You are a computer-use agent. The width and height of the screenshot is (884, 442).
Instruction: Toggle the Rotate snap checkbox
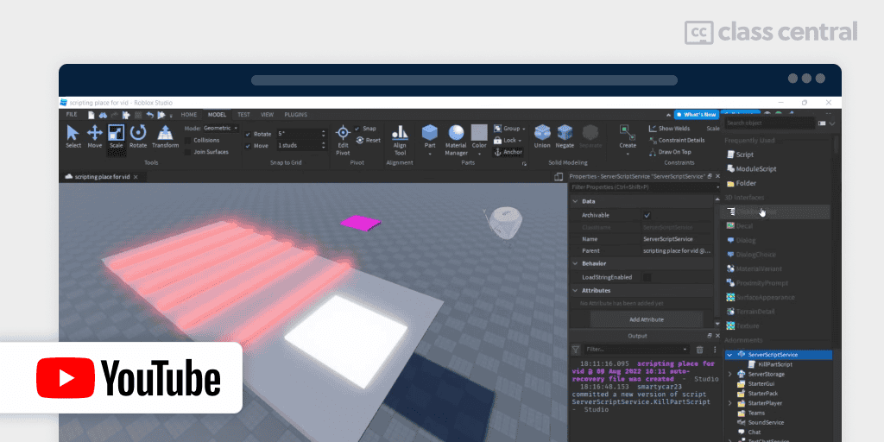point(248,134)
